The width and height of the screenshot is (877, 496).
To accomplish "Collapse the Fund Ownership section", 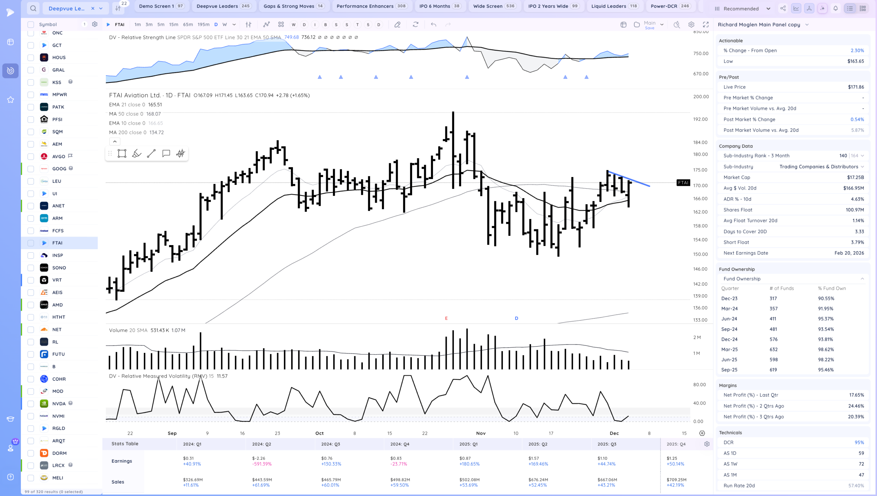I will click(862, 279).
